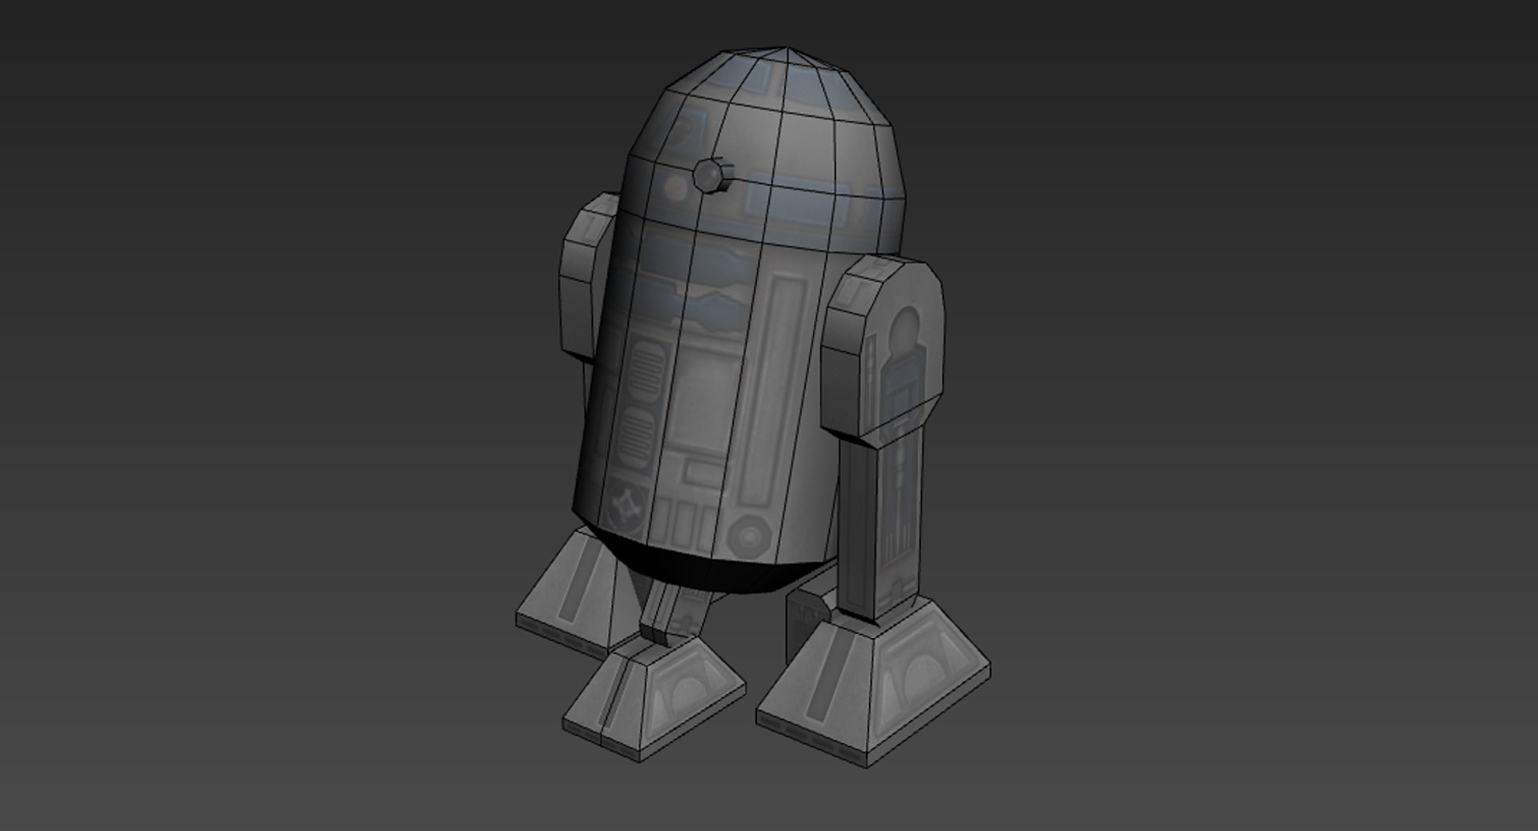Select the right leg's wedge-shaped foot
This screenshot has height=831, width=1538.
[873, 683]
